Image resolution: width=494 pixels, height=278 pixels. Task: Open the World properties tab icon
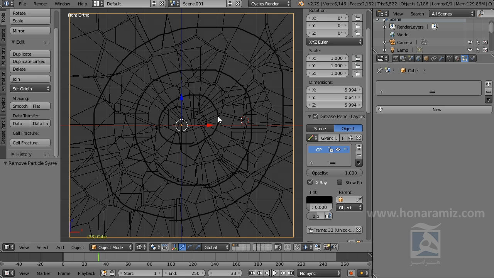click(x=418, y=58)
